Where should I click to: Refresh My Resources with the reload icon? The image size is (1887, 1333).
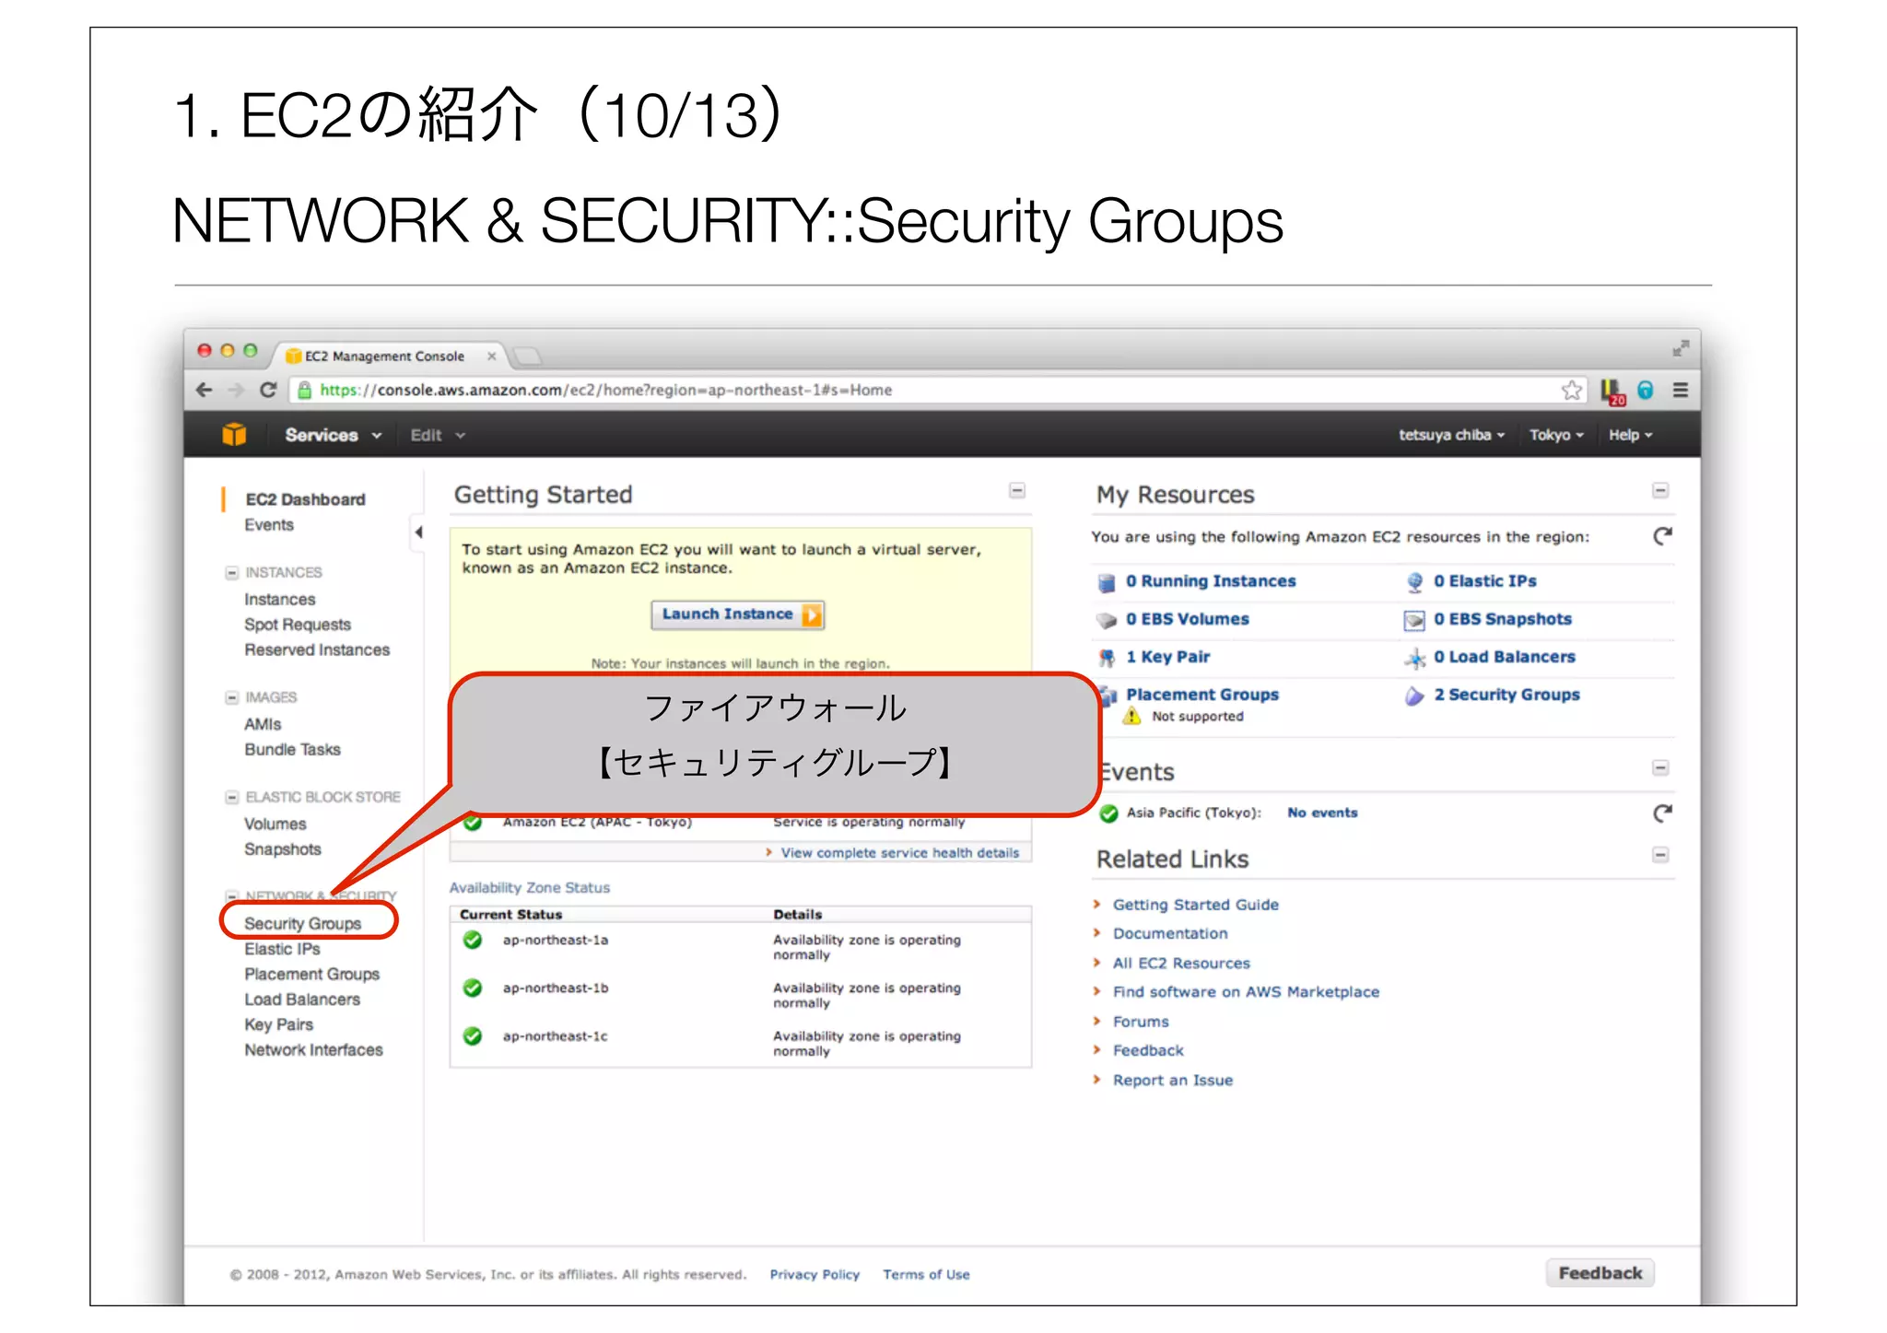(x=1662, y=536)
